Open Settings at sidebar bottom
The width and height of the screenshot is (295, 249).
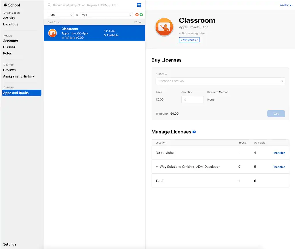[10, 244]
